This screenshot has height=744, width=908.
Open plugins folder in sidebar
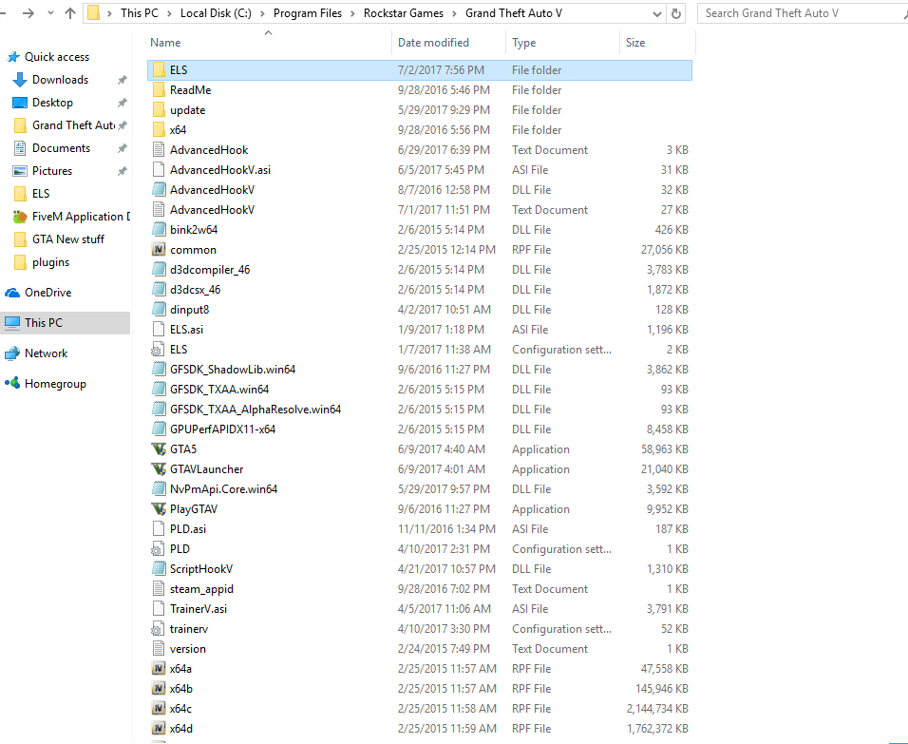50,262
